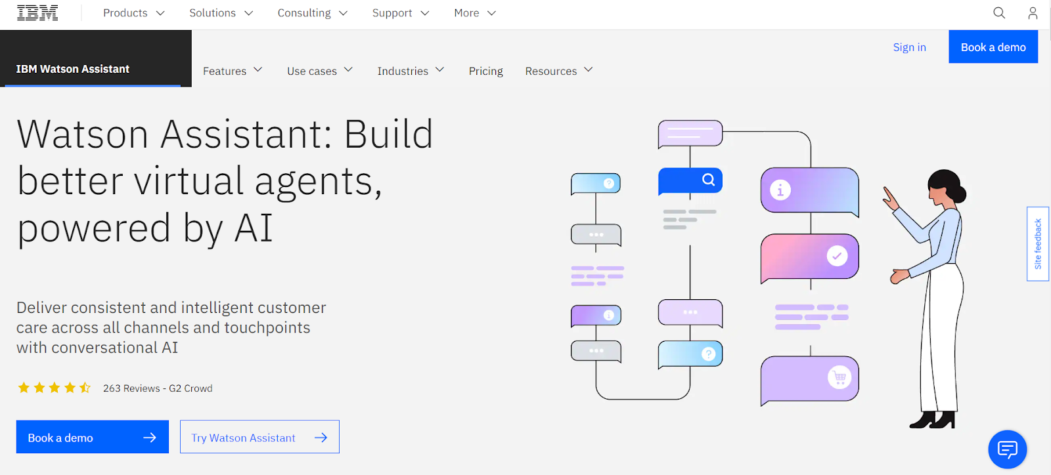Open the Site feedback tab
1051x475 pixels.
(x=1038, y=244)
